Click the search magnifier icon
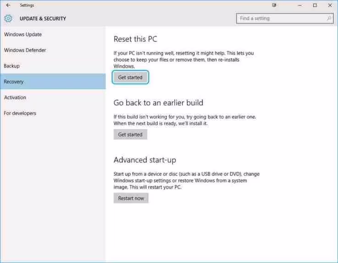 coord(329,18)
